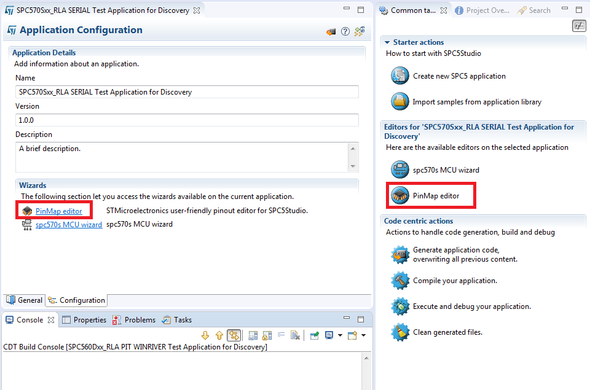Screen dimensions: 590x390
Task: Click the Description scrollbar up arrow
Action: pyautogui.click(x=353, y=149)
